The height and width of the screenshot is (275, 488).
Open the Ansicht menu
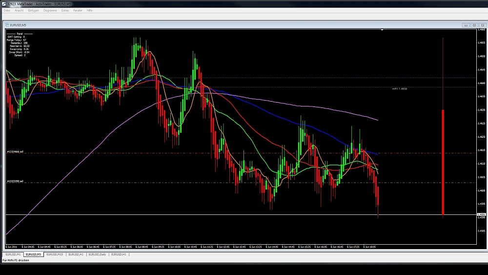click(19, 10)
